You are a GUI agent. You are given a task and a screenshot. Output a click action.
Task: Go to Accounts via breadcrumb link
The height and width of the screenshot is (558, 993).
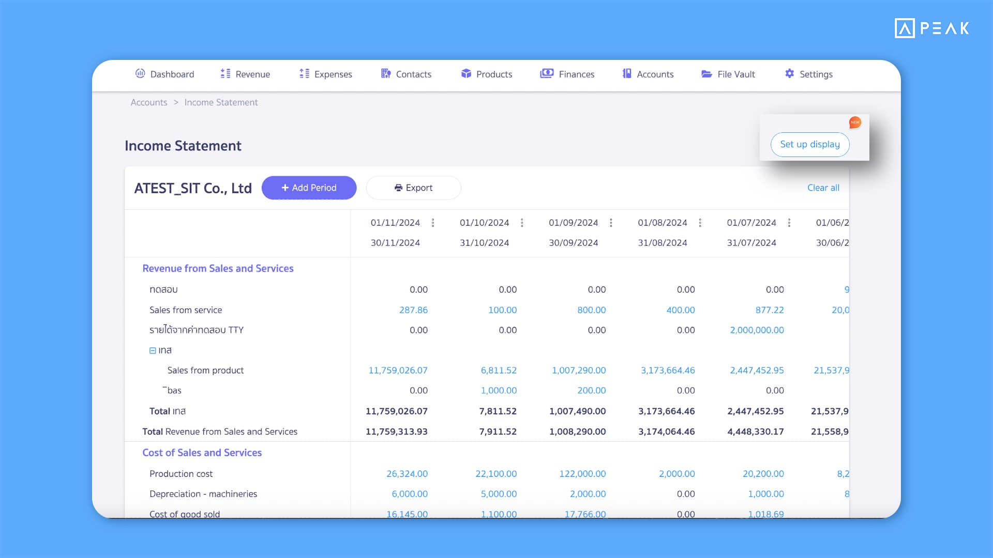coord(149,102)
